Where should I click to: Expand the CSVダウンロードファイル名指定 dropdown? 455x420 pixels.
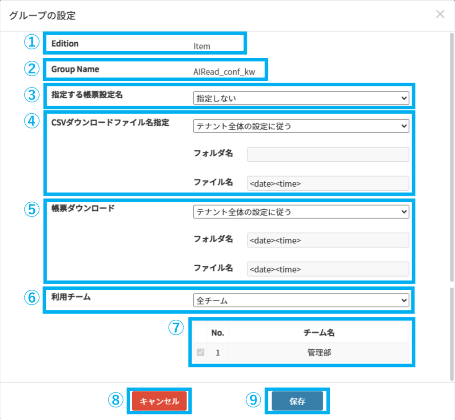pos(301,126)
